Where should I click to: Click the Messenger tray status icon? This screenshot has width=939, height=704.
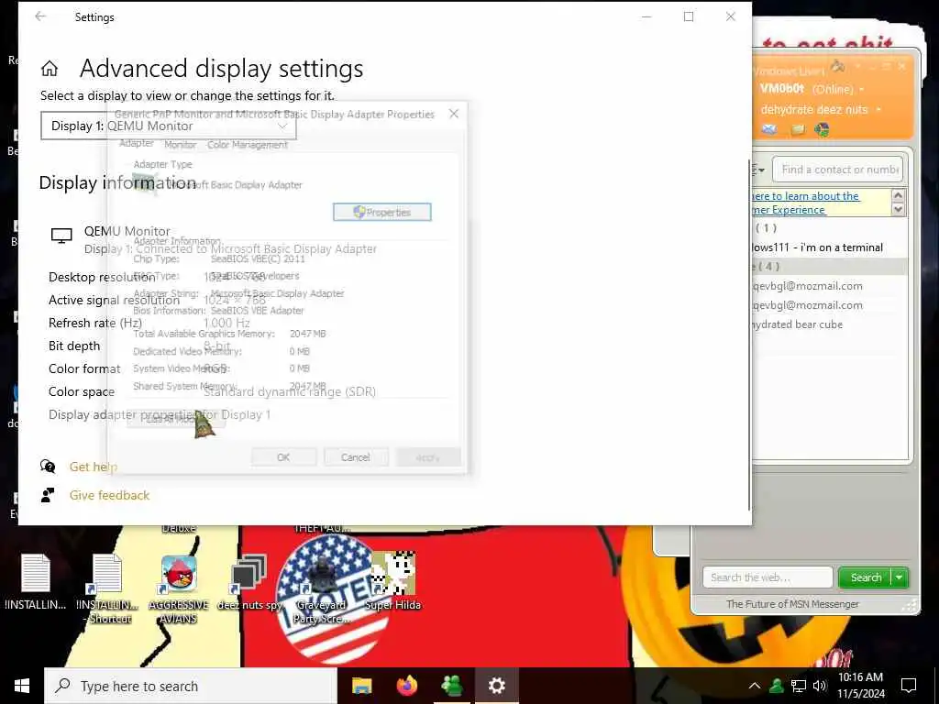pos(777,686)
